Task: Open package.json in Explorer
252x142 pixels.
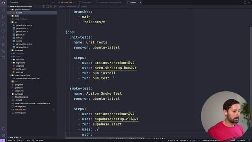Action: coord(20,106)
